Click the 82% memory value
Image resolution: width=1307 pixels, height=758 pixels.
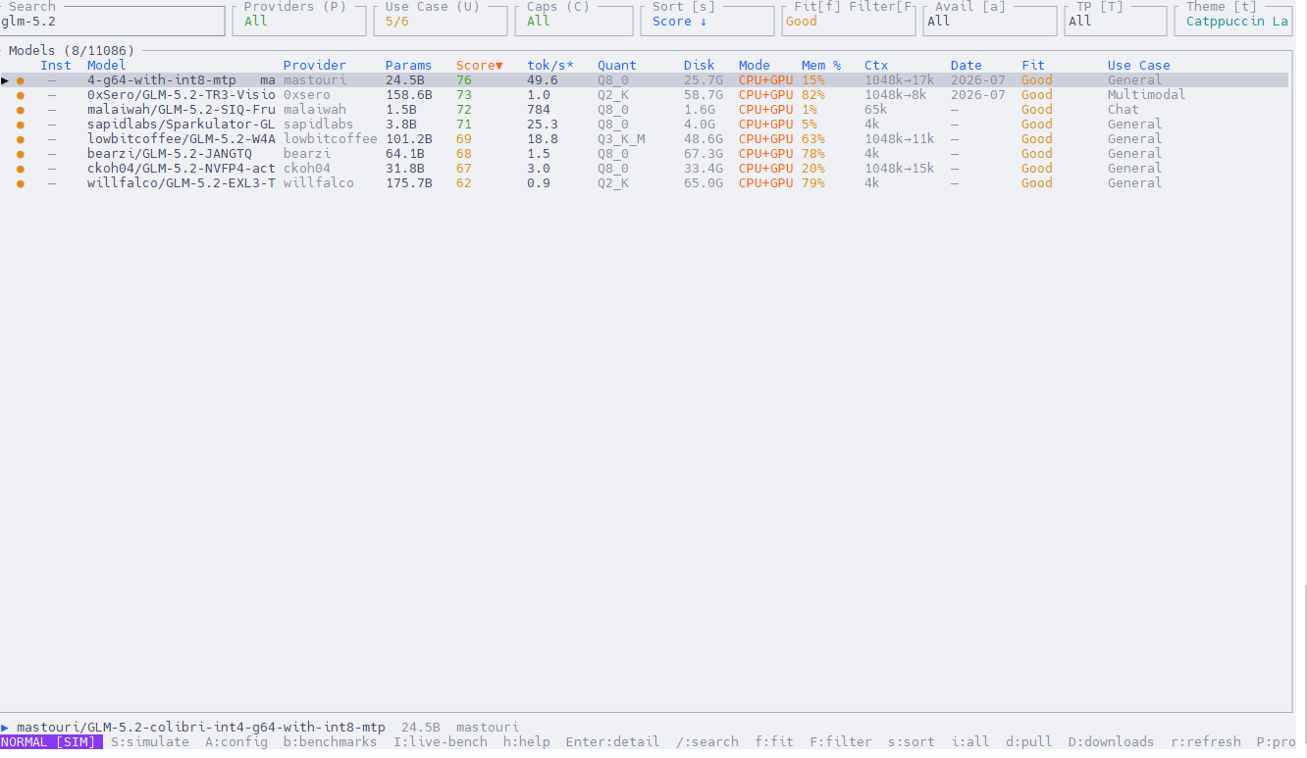pos(813,95)
